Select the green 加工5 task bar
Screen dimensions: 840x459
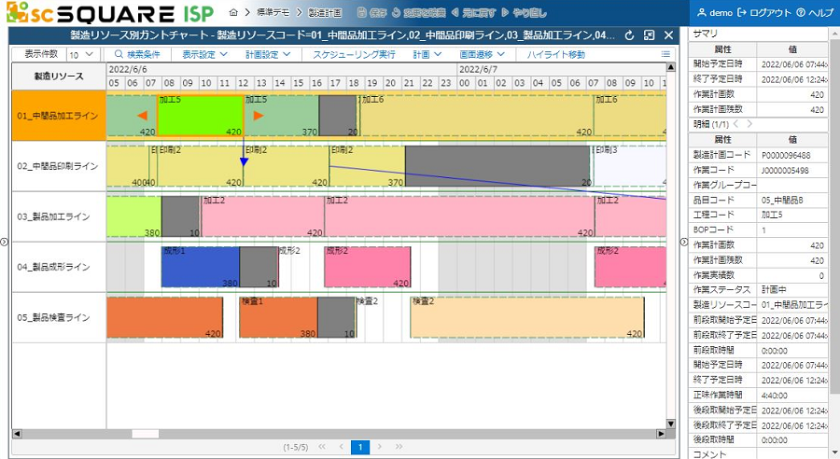(200, 116)
